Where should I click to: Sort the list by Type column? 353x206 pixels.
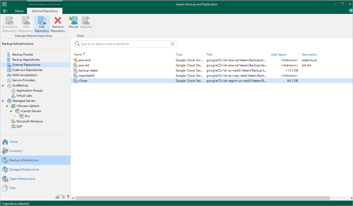(x=179, y=55)
